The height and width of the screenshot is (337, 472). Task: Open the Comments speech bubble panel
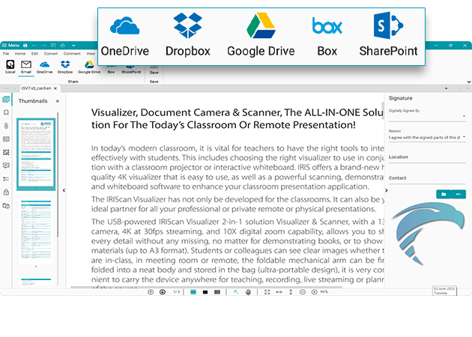pyautogui.click(x=6, y=166)
